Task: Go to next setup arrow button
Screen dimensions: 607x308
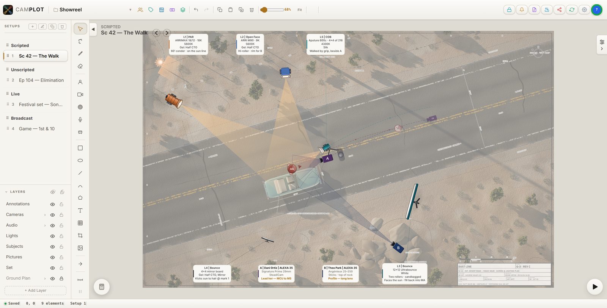Action: click(x=167, y=33)
